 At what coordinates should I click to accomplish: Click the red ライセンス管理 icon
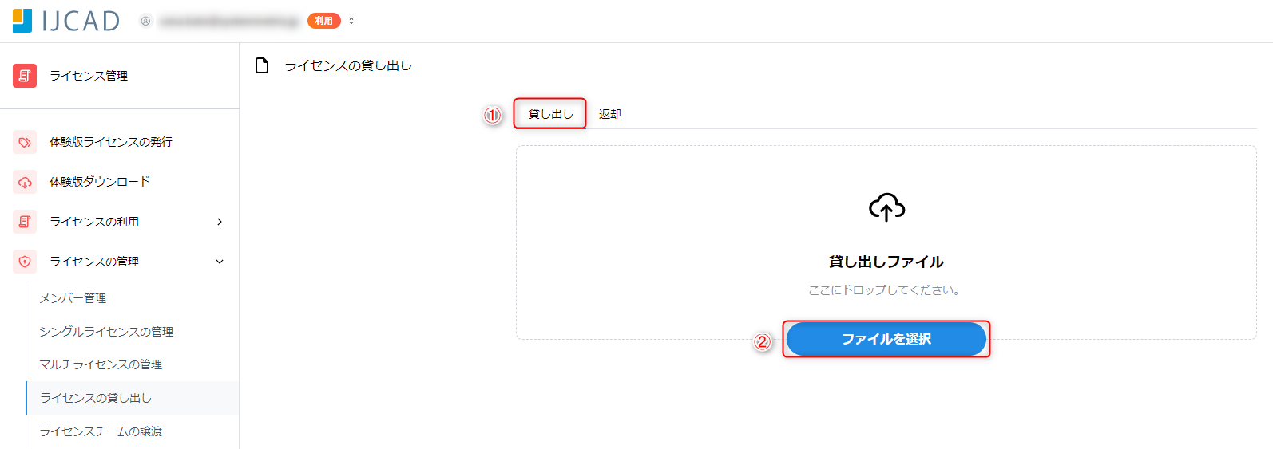(x=25, y=76)
